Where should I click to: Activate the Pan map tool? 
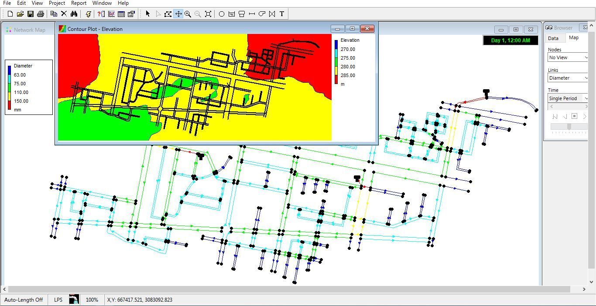click(x=178, y=14)
